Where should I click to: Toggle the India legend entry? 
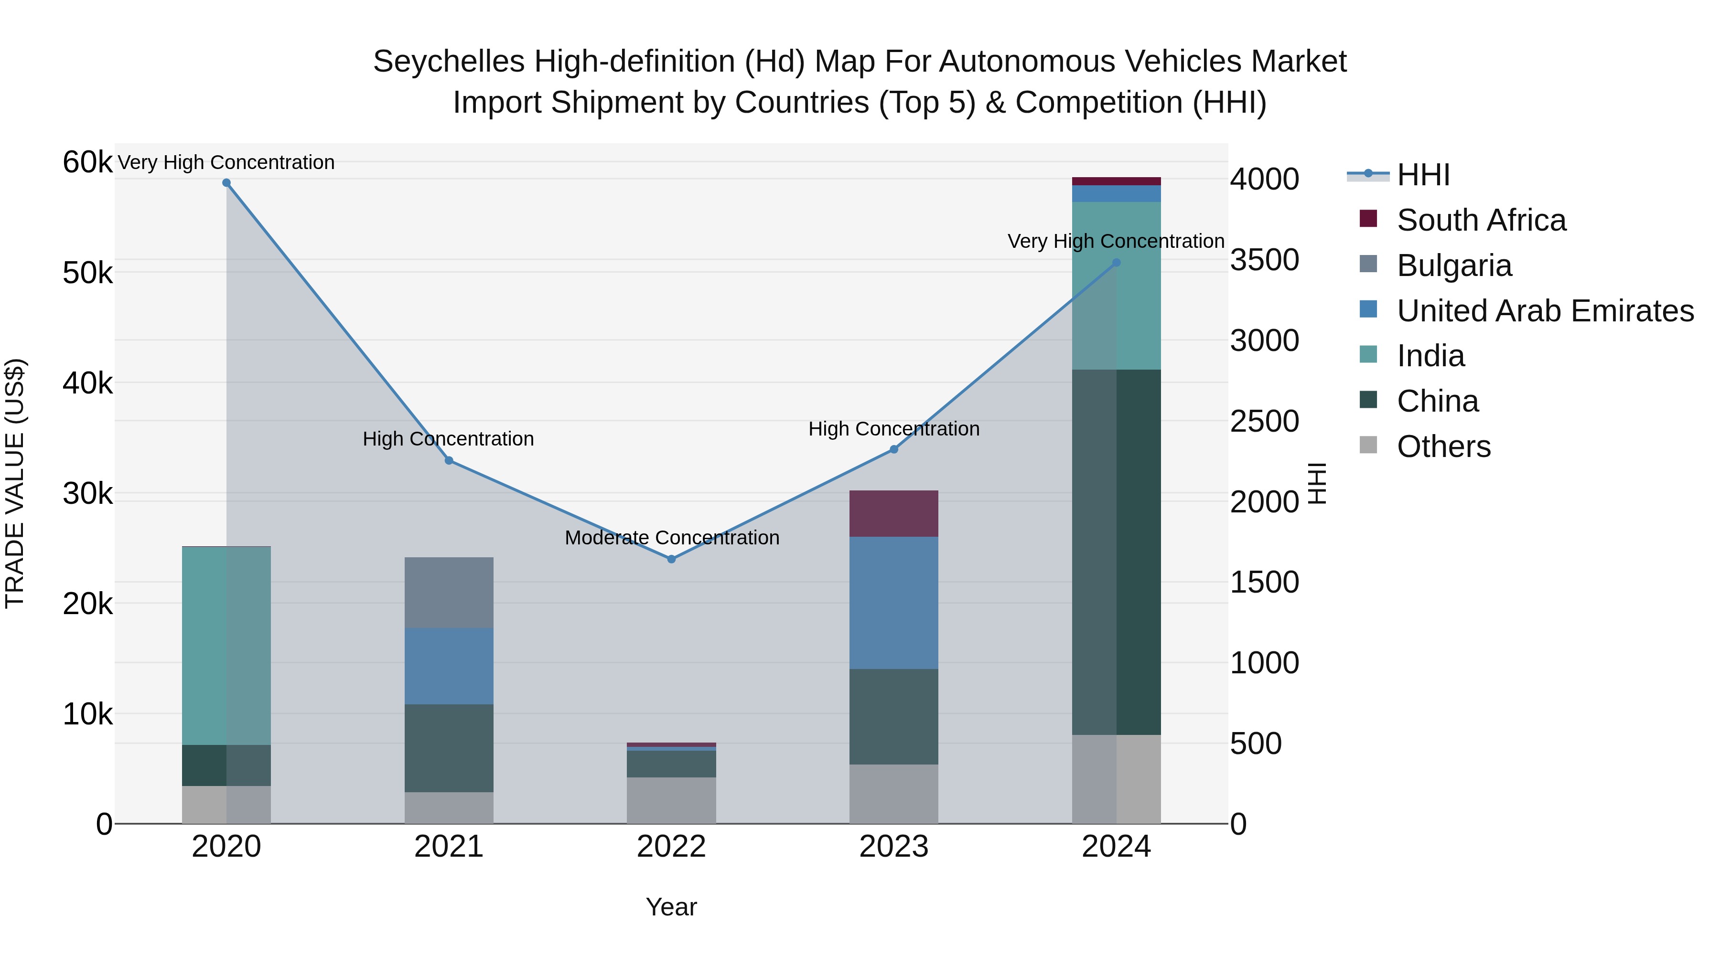coord(1412,356)
